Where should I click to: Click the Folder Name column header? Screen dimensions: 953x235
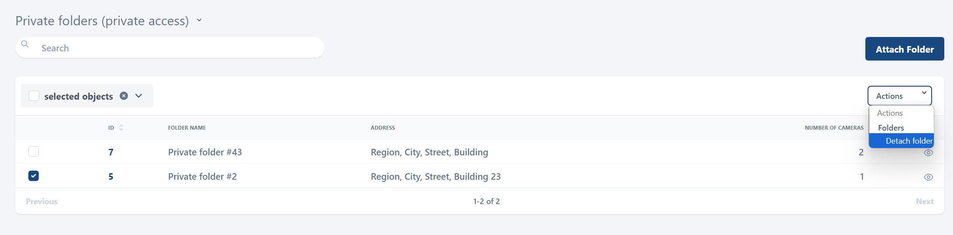coord(187,128)
